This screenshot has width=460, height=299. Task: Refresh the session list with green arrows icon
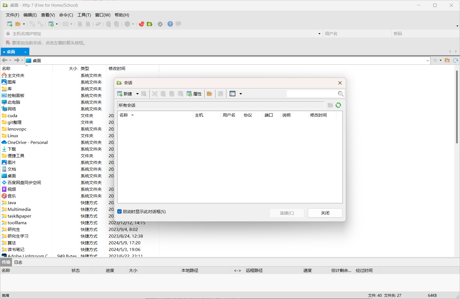point(338,105)
